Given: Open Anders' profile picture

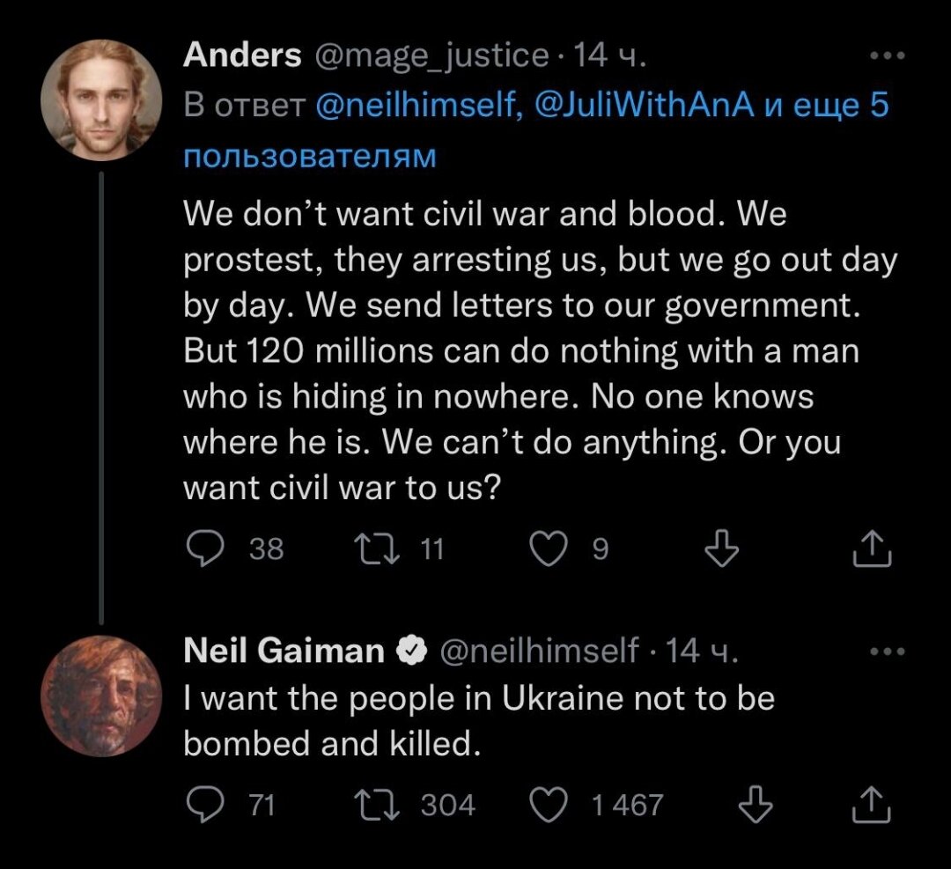Looking at the screenshot, I should click(101, 100).
